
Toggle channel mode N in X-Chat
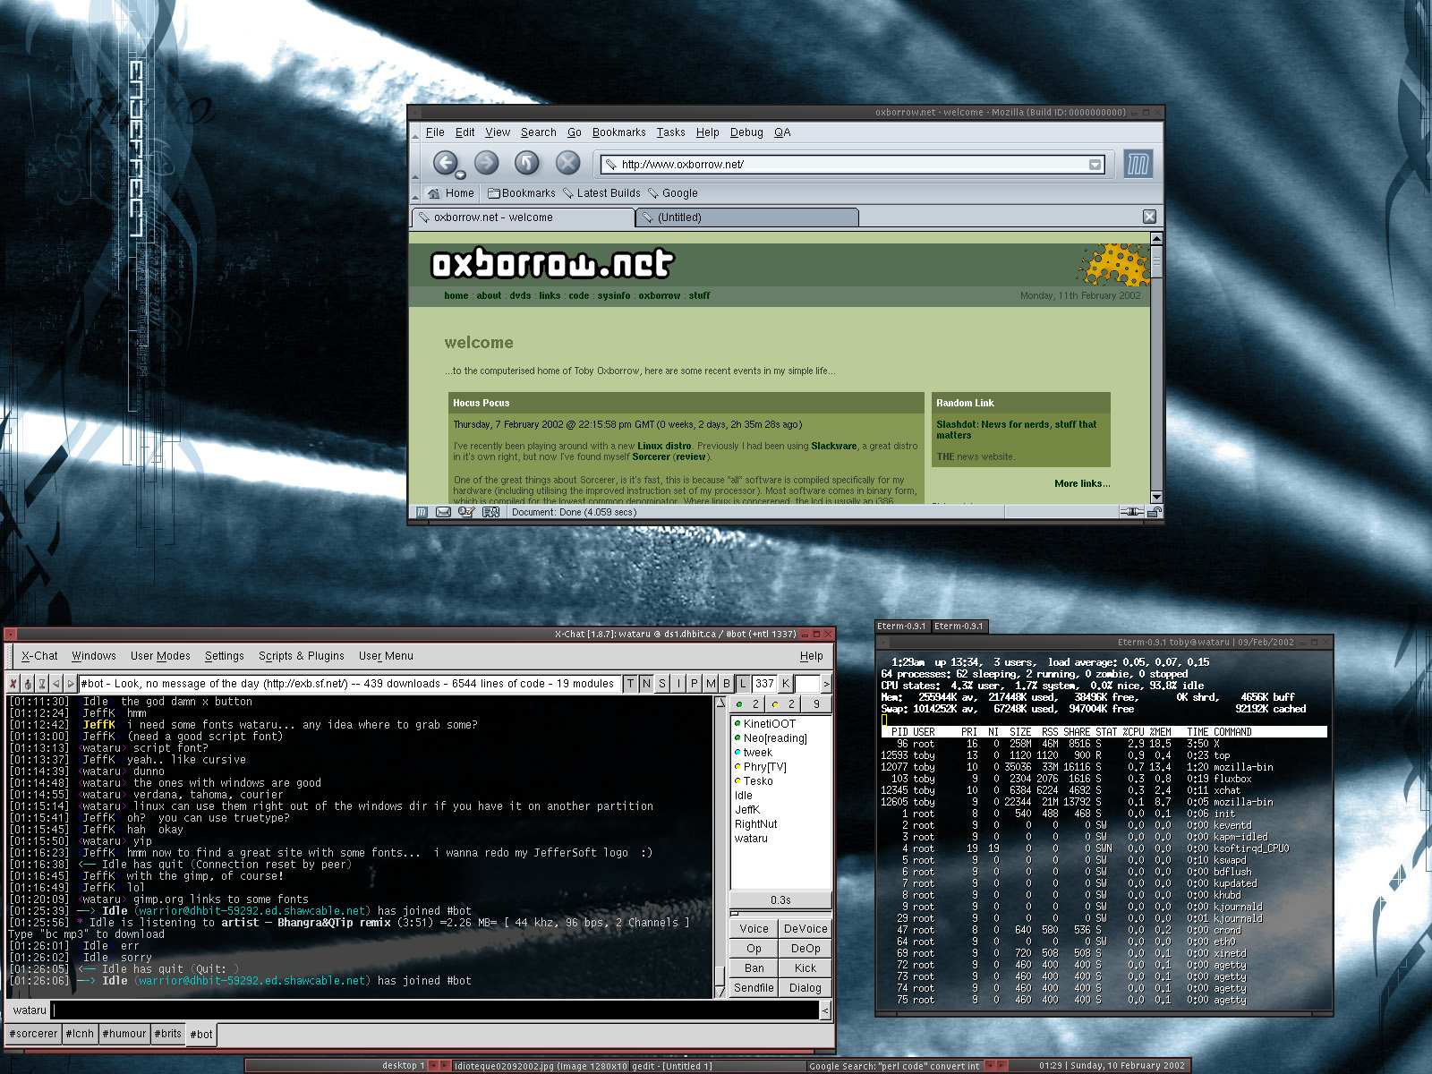coord(646,684)
